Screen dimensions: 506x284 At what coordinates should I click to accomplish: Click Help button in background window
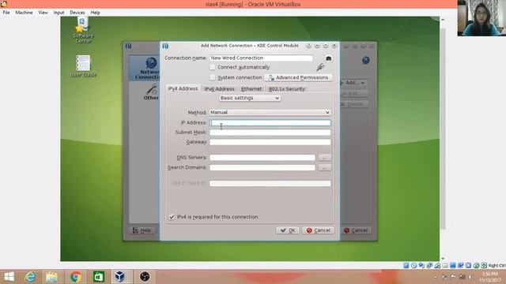(142, 230)
